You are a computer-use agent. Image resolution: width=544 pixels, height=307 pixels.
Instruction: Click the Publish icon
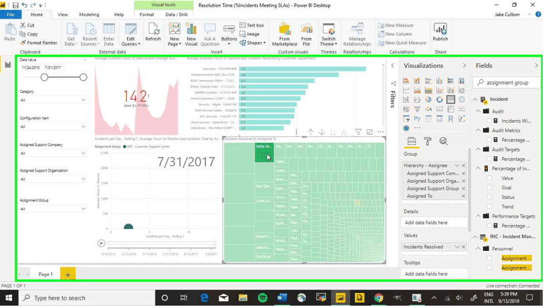(440, 32)
